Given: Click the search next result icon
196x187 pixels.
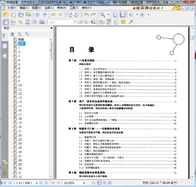Looking at the screenshot, I should click(86, 22).
